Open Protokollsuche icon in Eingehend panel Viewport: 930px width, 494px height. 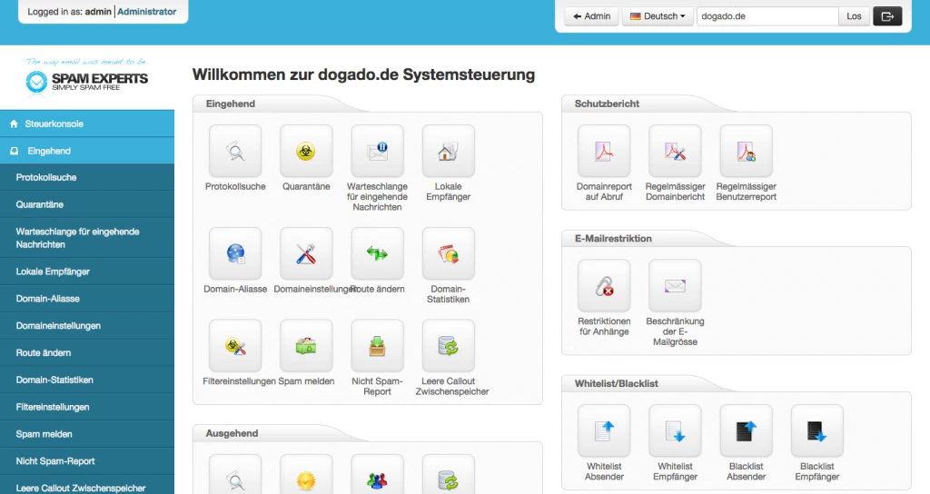[235, 152]
